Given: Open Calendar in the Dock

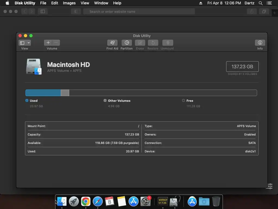Looking at the screenshot, I should [x=109, y=202].
